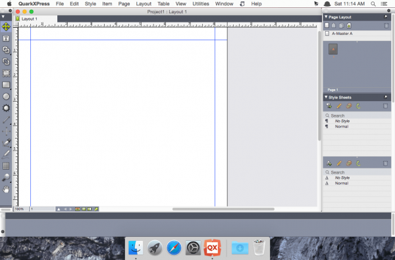This screenshot has width=395, height=260.
Task: Click the paragraph style Search field
Action: (357, 115)
